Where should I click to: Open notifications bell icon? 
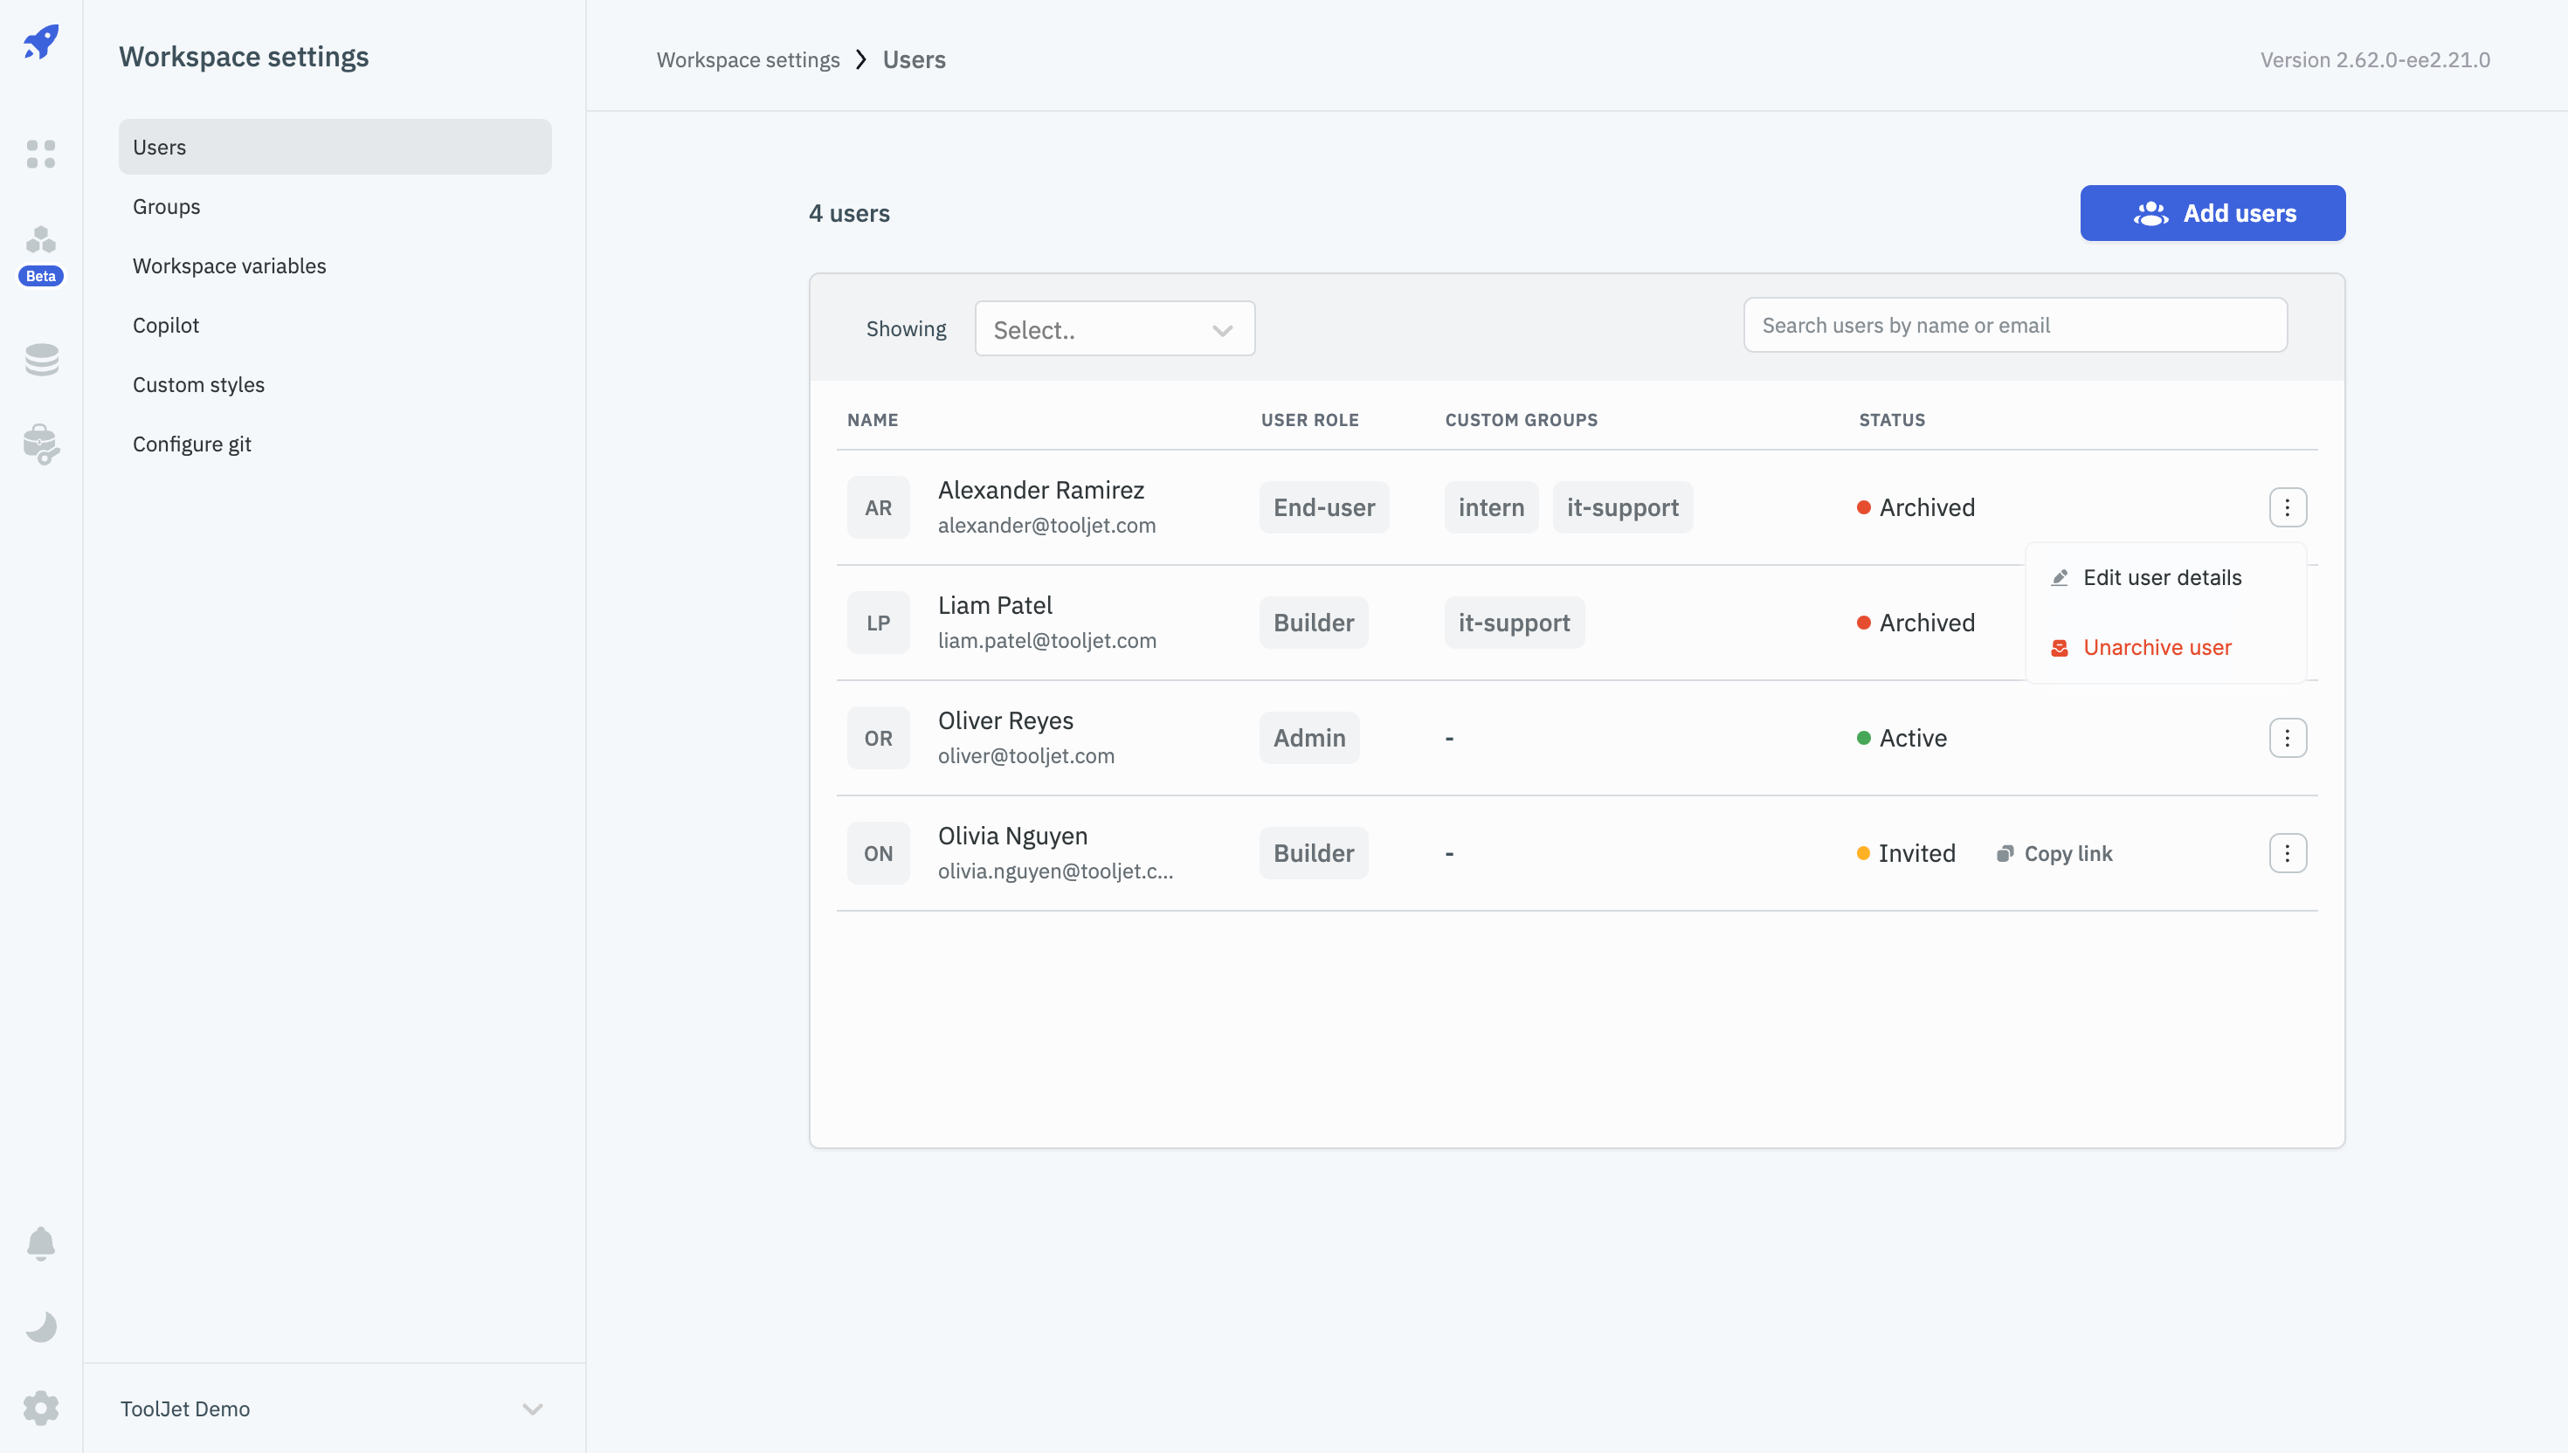(x=41, y=1243)
